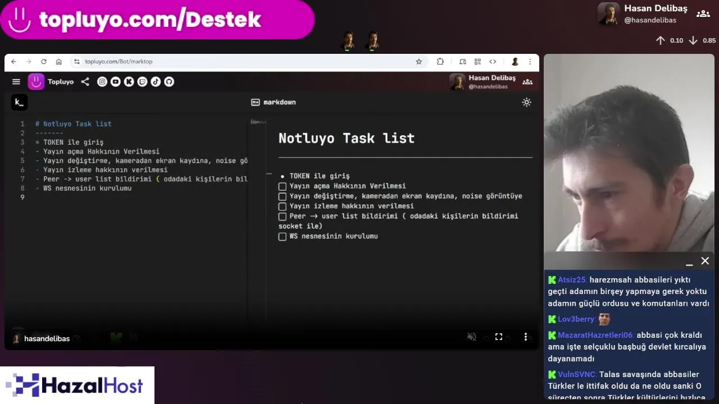Click editor line '* TOKEN ile giriş'
719x404 pixels.
[x=69, y=143]
